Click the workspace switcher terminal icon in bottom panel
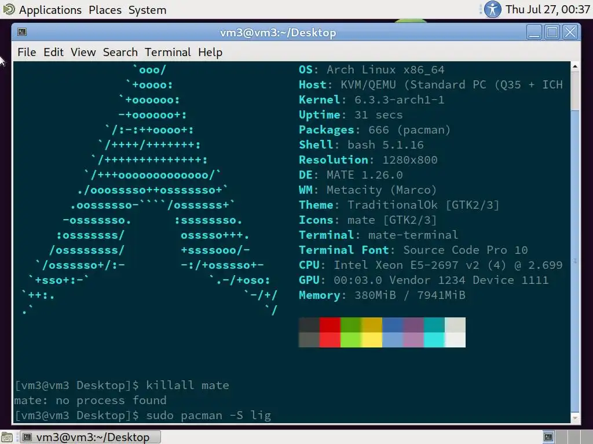Viewport: 593px width, 444px height. tap(548, 437)
